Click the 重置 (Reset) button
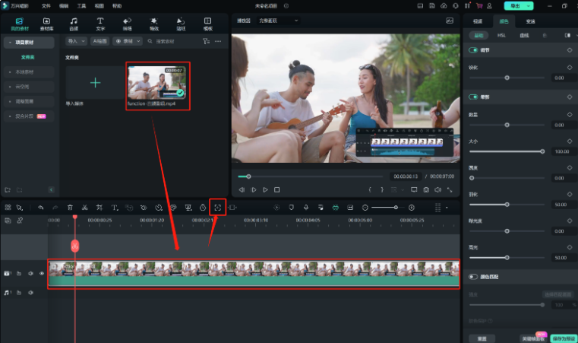This screenshot has height=343, width=578. 482,338
